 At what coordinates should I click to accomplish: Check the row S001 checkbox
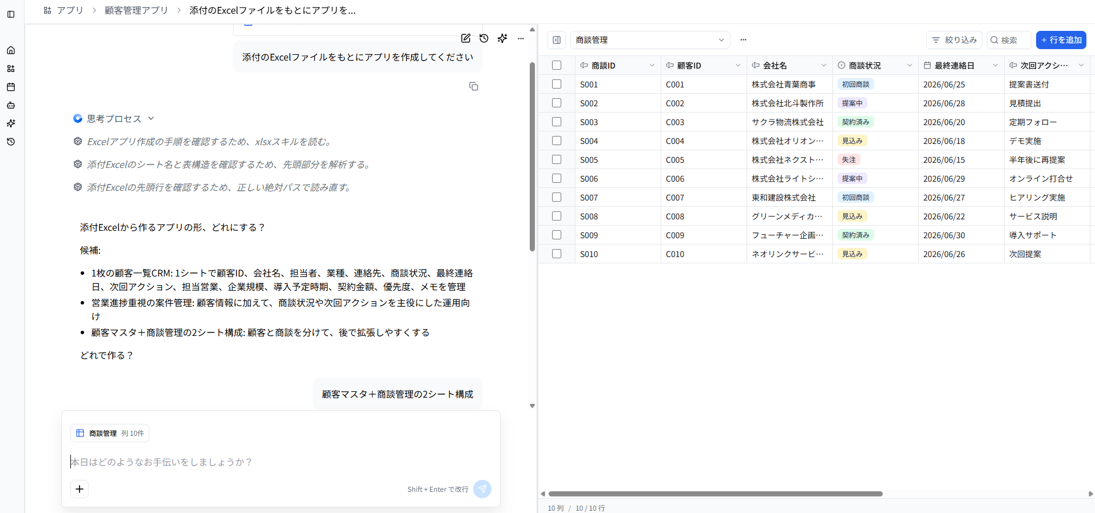[x=557, y=84]
